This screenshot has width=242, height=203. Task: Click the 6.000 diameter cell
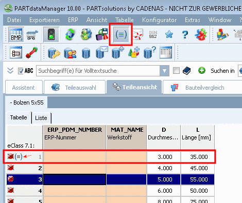(x=164, y=191)
